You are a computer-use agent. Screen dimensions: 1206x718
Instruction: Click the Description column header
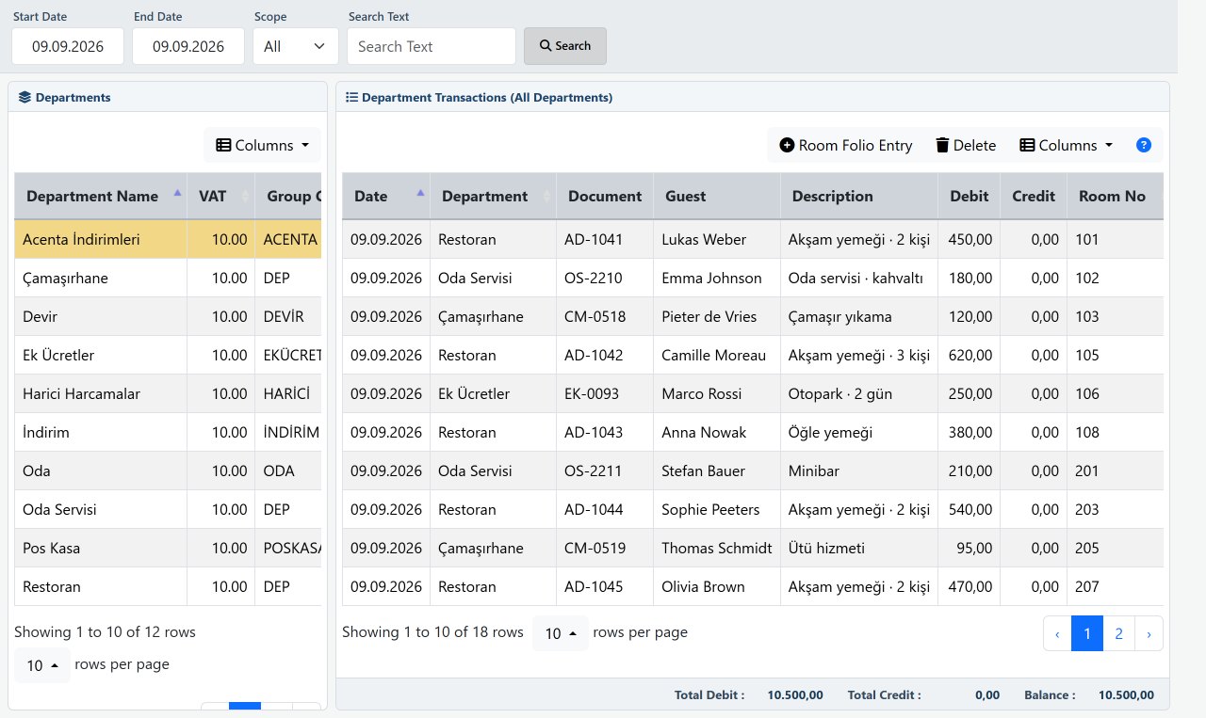[859, 196]
